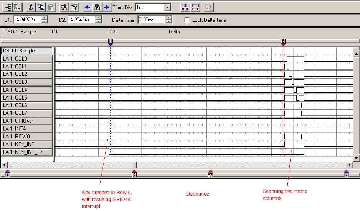Image resolution: width=360 pixels, height=211 pixels.
Task: Select the DSO 1: Sample signal label
Action: [x=27, y=51]
